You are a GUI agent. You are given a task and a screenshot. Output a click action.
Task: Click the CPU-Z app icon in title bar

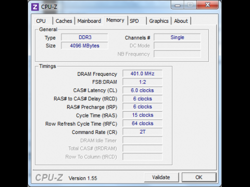(x=35, y=7)
